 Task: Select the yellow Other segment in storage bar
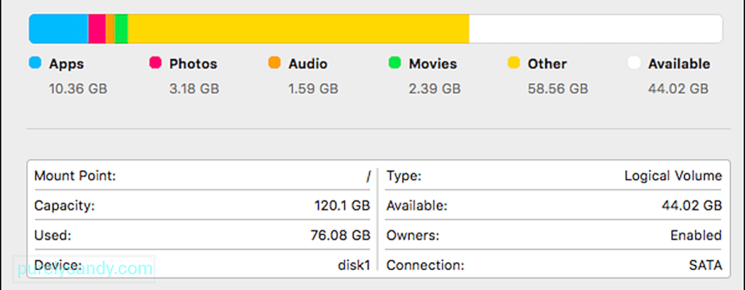[x=298, y=29]
